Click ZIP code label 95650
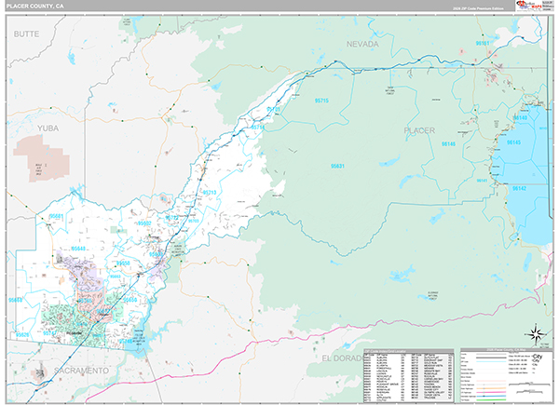Image resolution: width=559 pixels, height=405 pixels. (x=130, y=300)
